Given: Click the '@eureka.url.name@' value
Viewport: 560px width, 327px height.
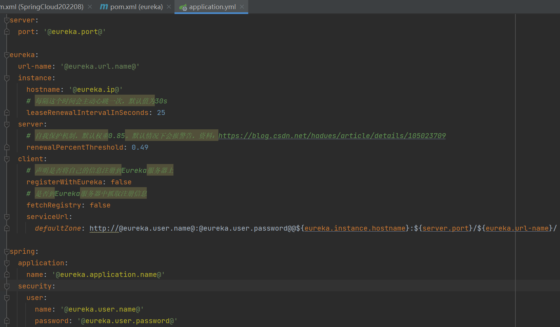Looking at the screenshot, I should [x=100, y=66].
